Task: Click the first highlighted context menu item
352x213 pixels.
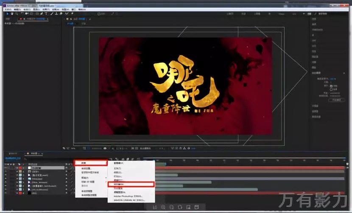Action: pyautogui.click(x=90, y=163)
